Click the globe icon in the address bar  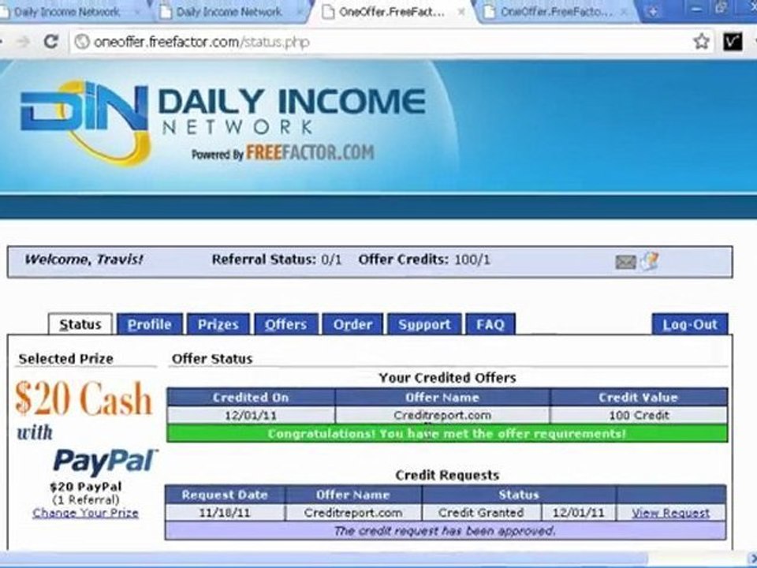pos(82,42)
